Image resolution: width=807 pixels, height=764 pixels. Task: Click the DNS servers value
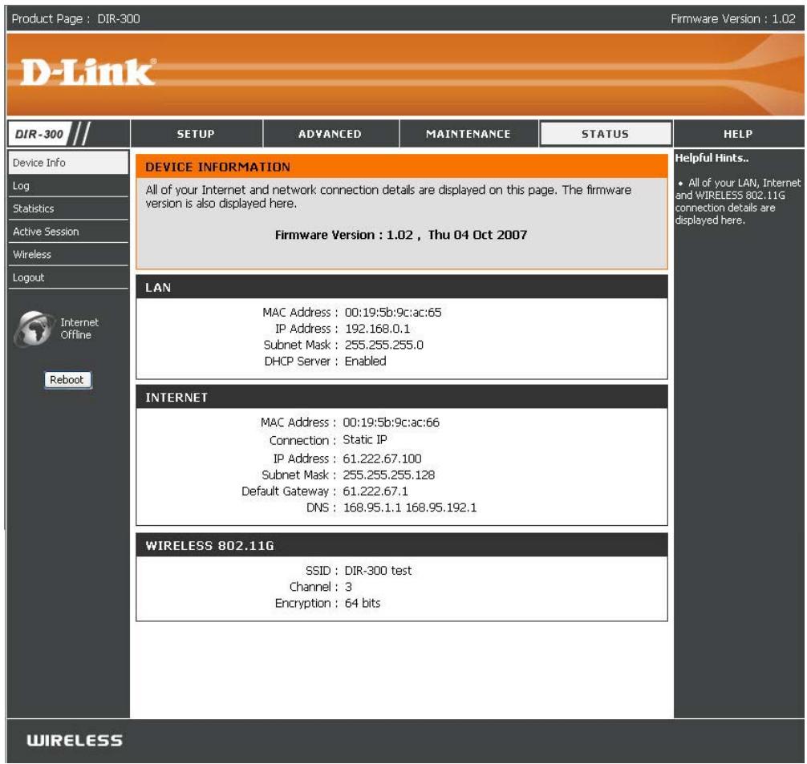click(x=410, y=507)
